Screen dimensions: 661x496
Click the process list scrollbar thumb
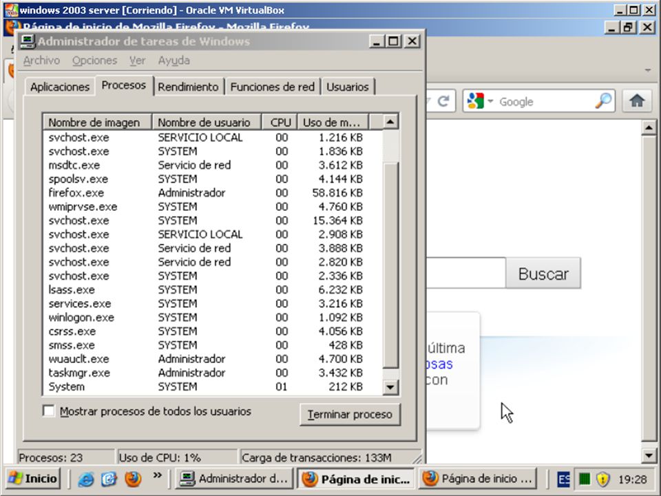(x=391, y=265)
